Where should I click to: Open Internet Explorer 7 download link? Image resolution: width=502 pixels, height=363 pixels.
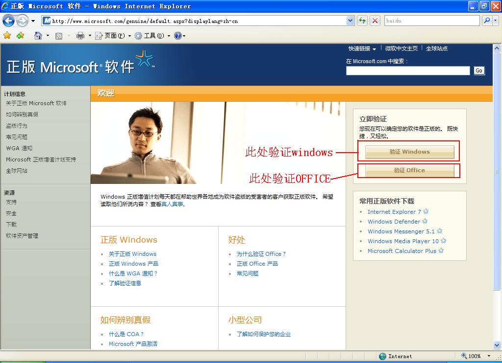(394, 212)
